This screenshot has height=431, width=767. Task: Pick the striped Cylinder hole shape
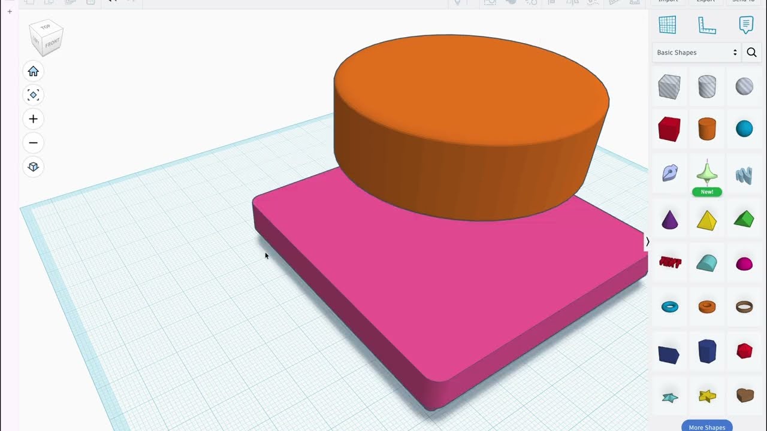pyautogui.click(x=707, y=87)
